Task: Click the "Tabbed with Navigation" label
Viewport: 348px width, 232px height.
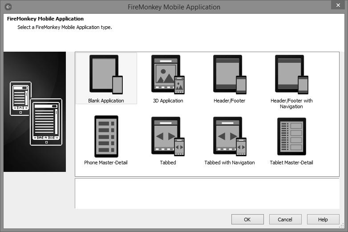Action: (x=230, y=163)
